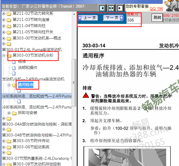Expand the 第303-06节起动系统 folder

[4, 147]
